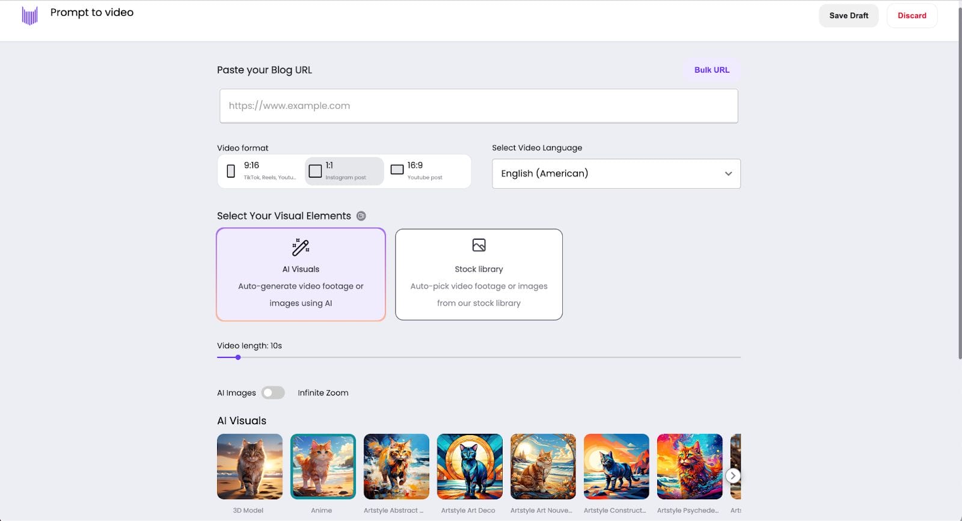Click the Stock library image icon

click(479, 245)
